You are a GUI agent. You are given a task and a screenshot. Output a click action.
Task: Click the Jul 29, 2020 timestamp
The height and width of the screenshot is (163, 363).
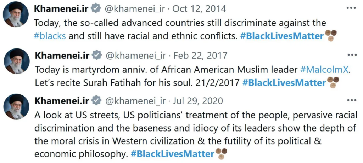198,101
